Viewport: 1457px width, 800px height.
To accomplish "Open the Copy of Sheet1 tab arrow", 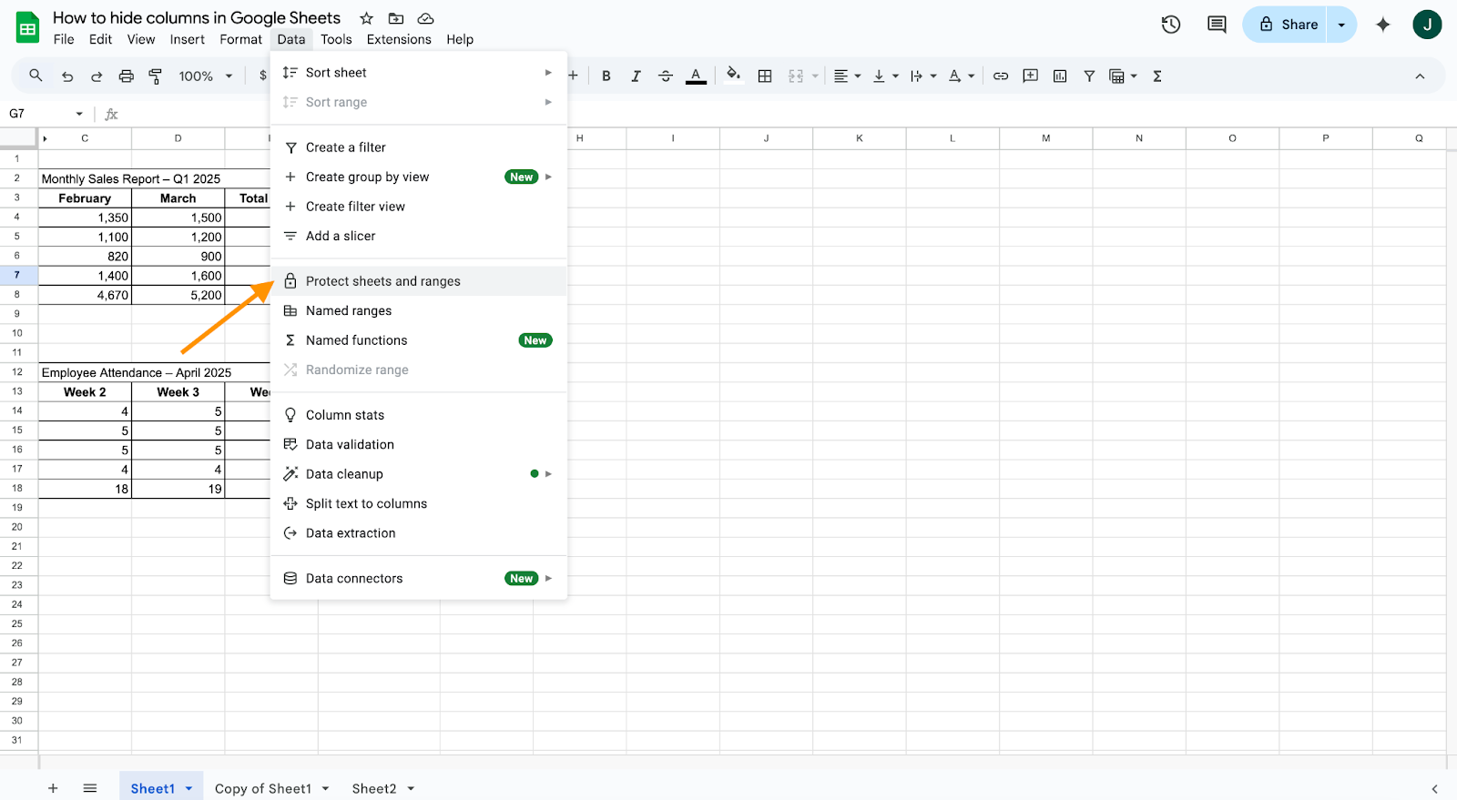I will [x=325, y=788].
